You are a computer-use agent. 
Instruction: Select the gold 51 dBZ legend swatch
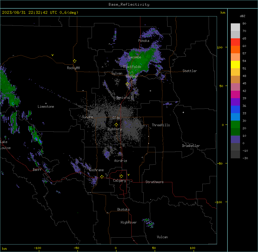(235, 72)
